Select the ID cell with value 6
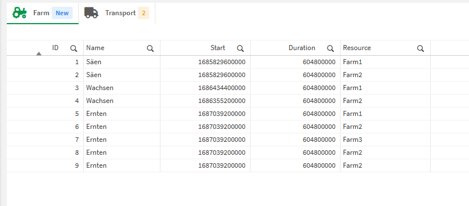This screenshot has height=206, width=469. (x=45, y=127)
